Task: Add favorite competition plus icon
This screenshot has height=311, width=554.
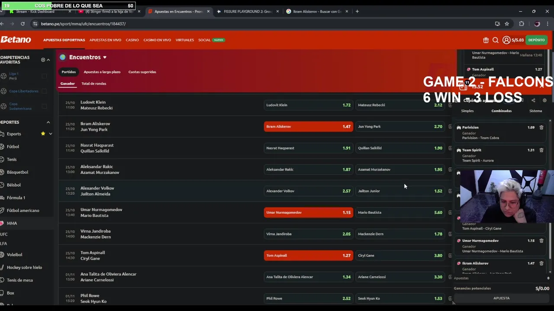Action: [43, 60]
